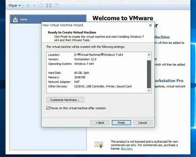
Task: Click the license certificate icon
Action: click(x=99, y=145)
